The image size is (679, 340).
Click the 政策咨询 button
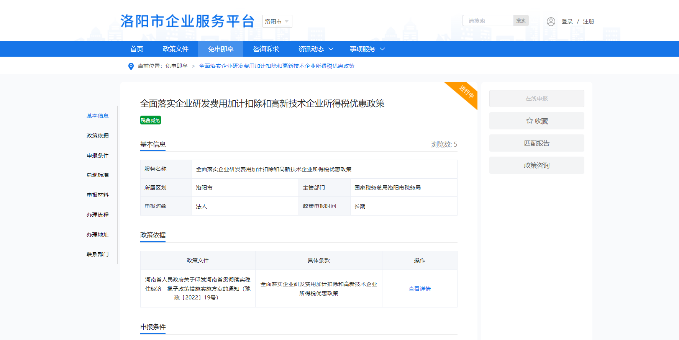[537, 165]
